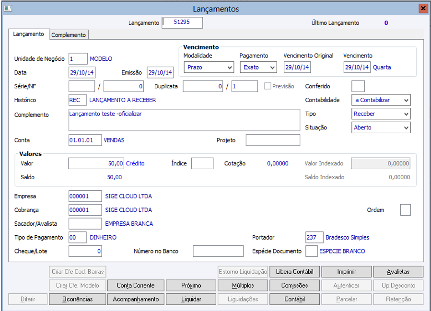The image size is (431, 311).
Task: Expand the Tipo dropdown
Action: pyautogui.click(x=381, y=114)
